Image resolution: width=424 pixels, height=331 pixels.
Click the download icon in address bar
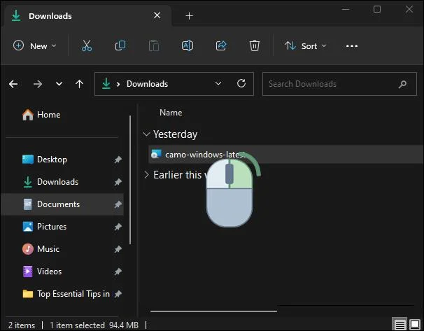click(x=106, y=83)
